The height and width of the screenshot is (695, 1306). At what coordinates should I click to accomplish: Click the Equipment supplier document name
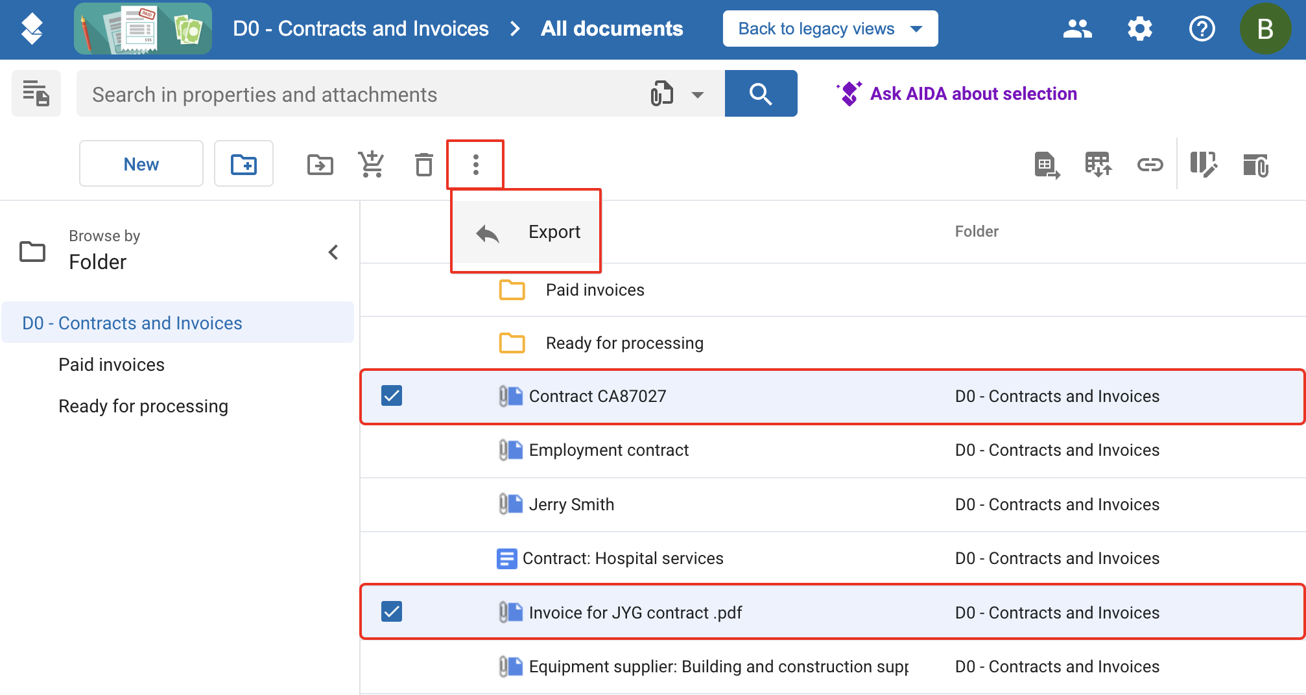click(x=718, y=666)
